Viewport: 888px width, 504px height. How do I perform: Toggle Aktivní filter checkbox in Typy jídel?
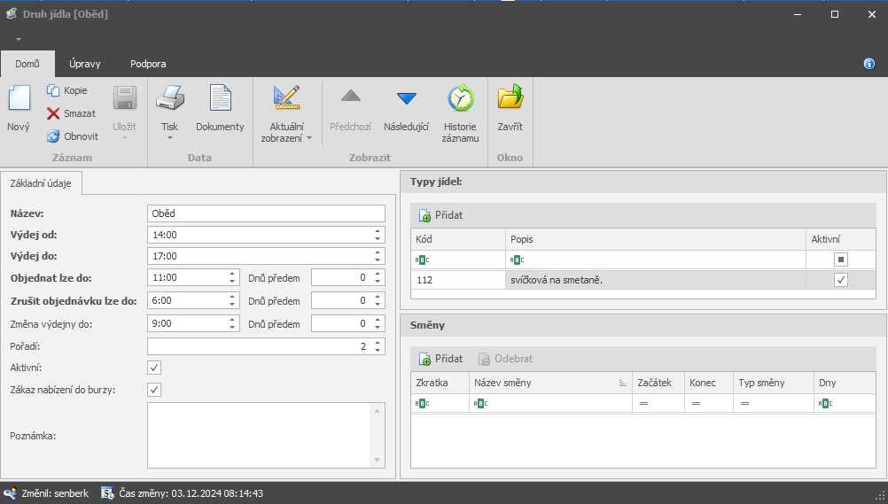pos(841,260)
